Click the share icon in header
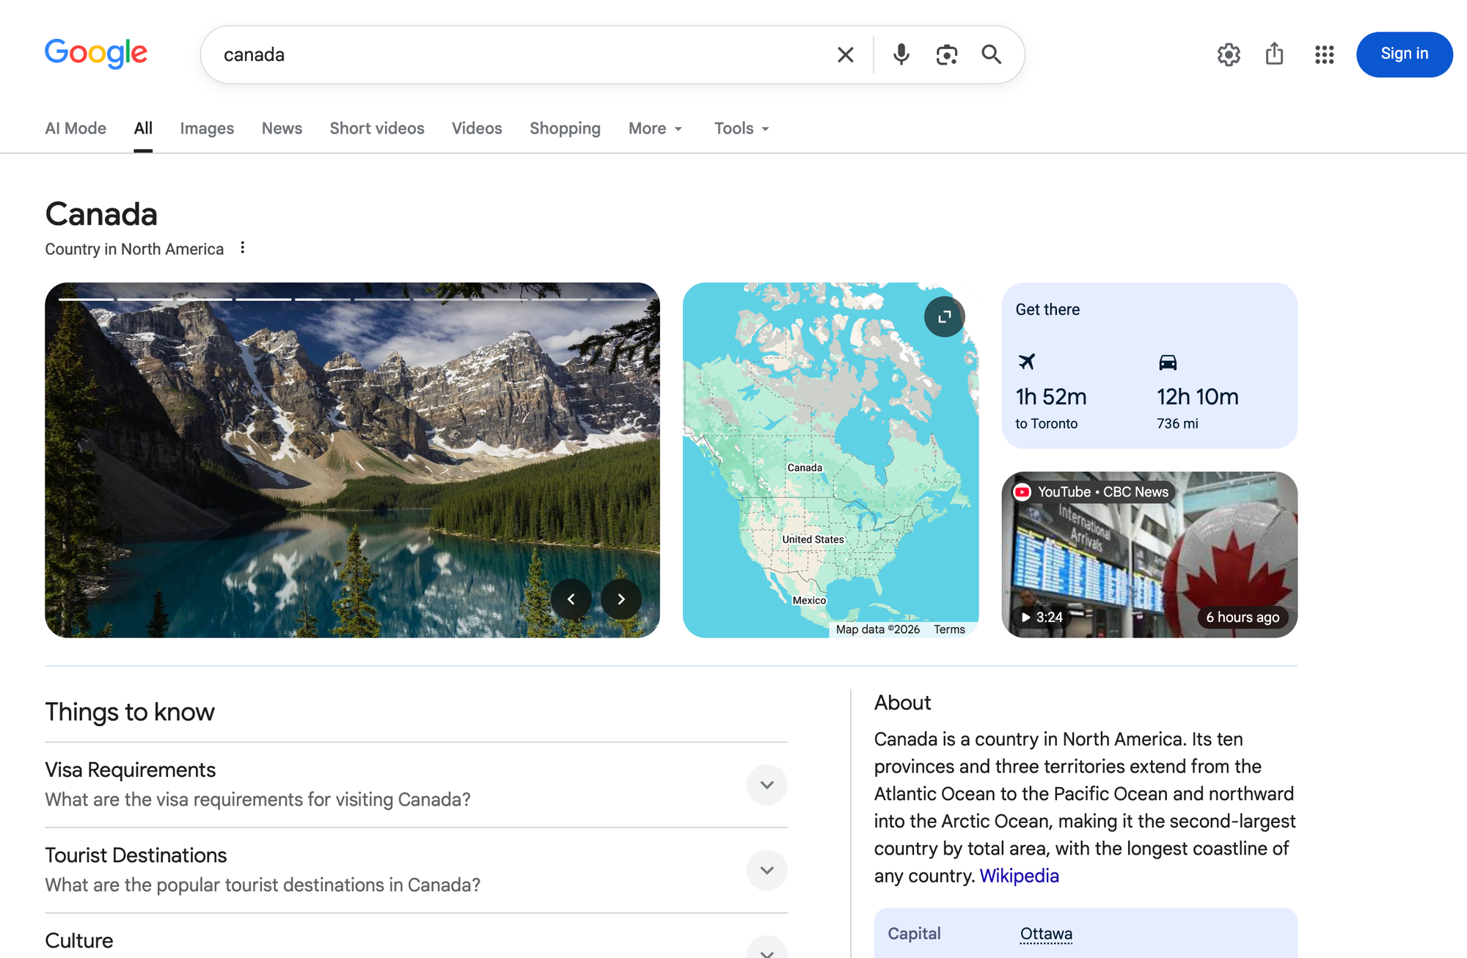Image resolution: width=1467 pixels, height=958 pixels. (1275, 54)
